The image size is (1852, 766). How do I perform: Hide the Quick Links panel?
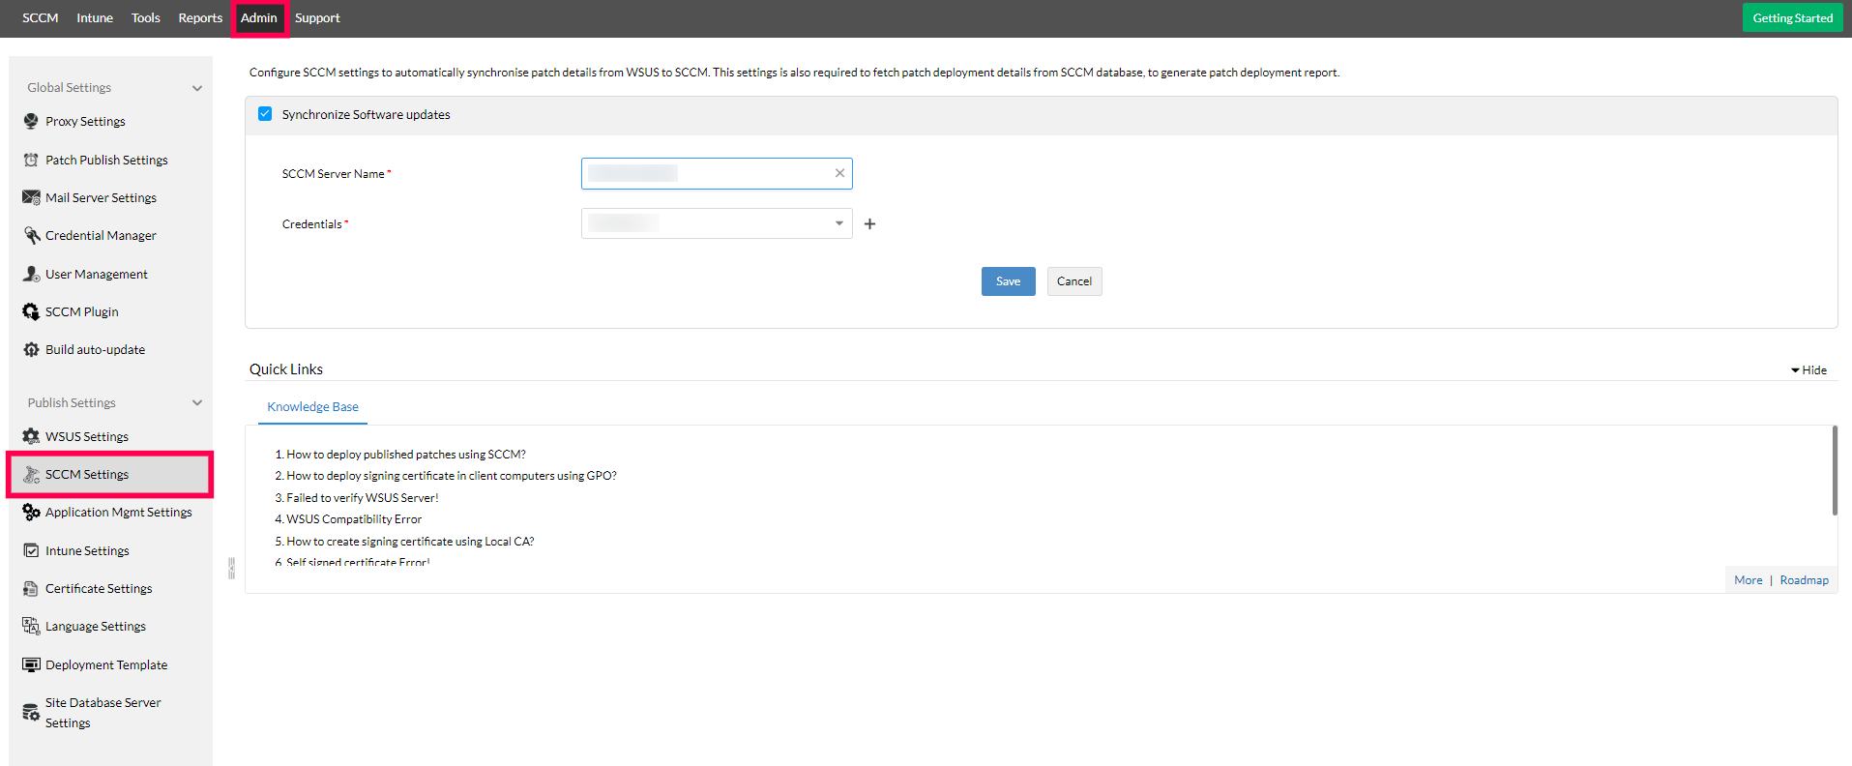[x=1808, y=370]
